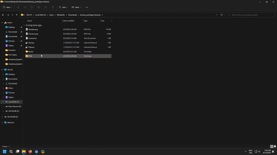Viewport: 277px width, 155px height.
Task: Open the Sort options dropdown
Action: click(x=63, y=7)
